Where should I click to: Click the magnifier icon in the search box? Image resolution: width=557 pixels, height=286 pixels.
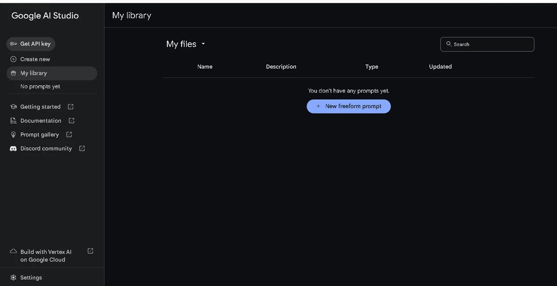point(449,44)
